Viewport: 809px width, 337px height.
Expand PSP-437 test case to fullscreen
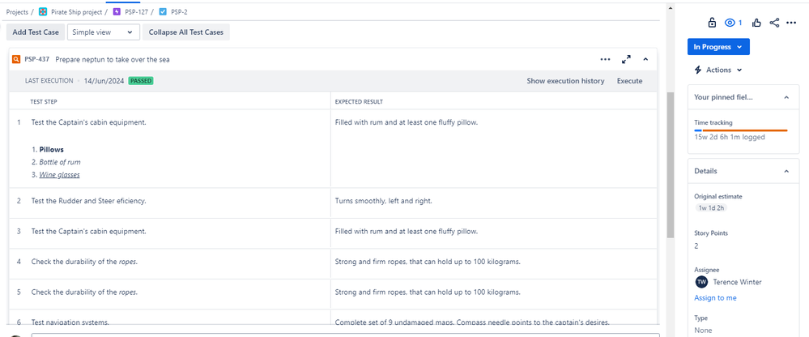pos(626,59)
